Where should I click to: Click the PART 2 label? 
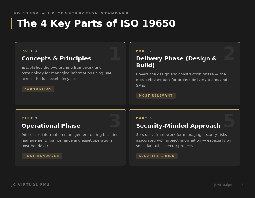144,51
